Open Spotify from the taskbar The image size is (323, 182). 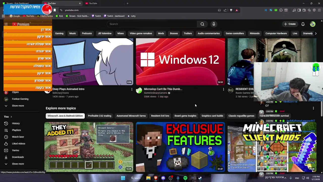click(x=185, y=178)
